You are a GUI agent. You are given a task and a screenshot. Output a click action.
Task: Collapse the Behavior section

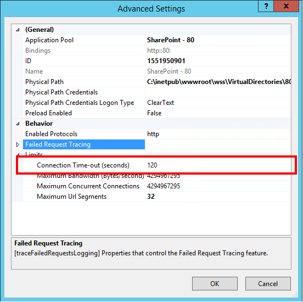click(18, 124)
